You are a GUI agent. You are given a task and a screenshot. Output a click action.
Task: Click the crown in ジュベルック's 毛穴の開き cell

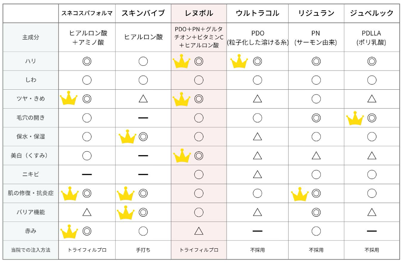coord(355,118)
